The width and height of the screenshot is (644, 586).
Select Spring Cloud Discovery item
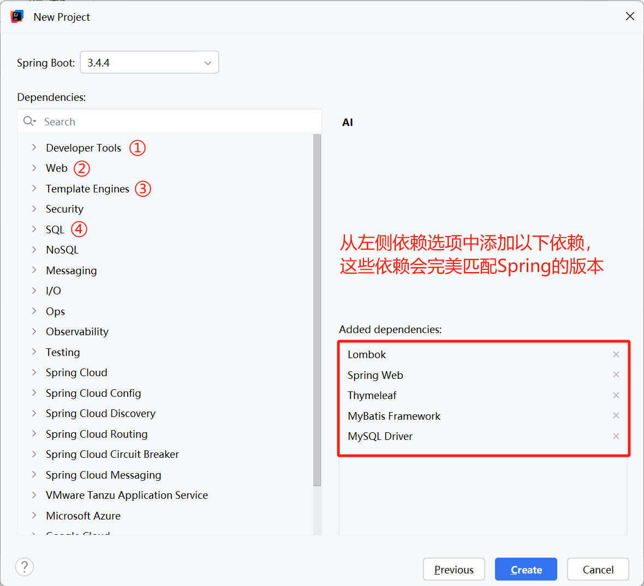pos(100,414)
